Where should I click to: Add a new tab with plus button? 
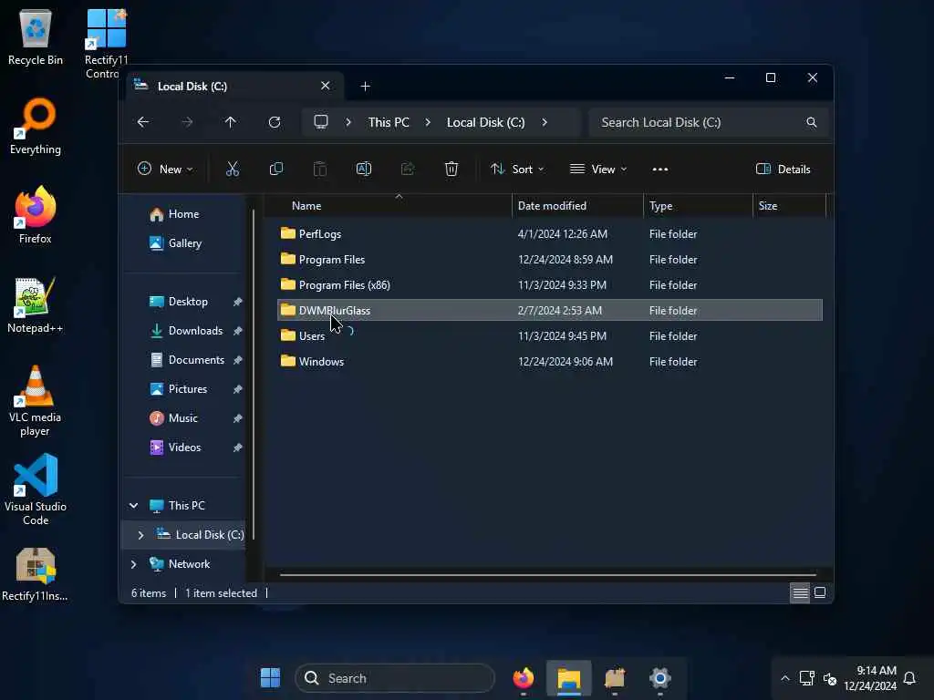365,87
